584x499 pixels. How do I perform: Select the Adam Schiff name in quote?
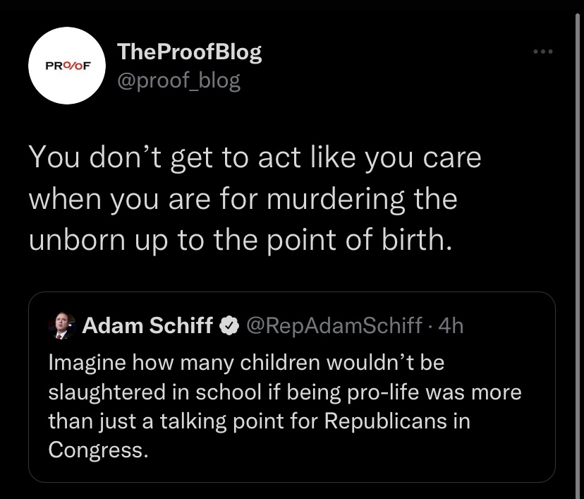click(147, 325)
